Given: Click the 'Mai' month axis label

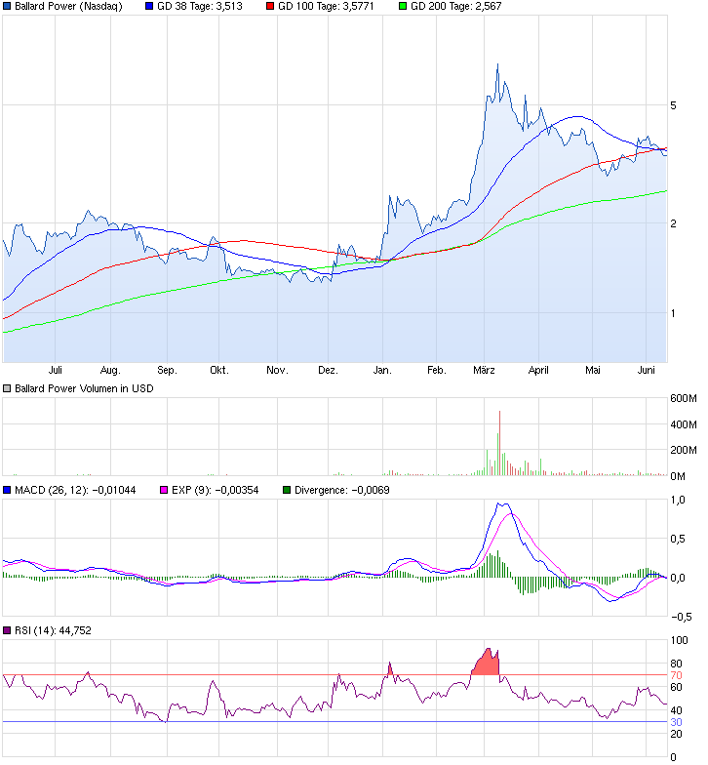Looking at the screenshot, I should (593, 371).
